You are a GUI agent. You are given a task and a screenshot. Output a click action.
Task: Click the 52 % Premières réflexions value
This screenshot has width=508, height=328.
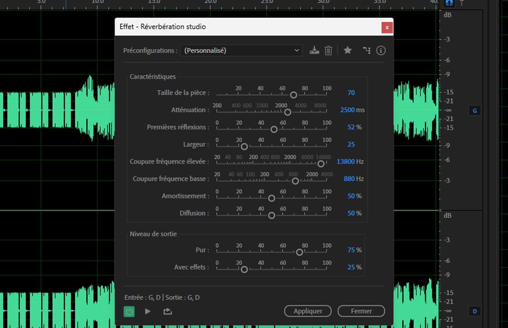click(x=351, y=127)
